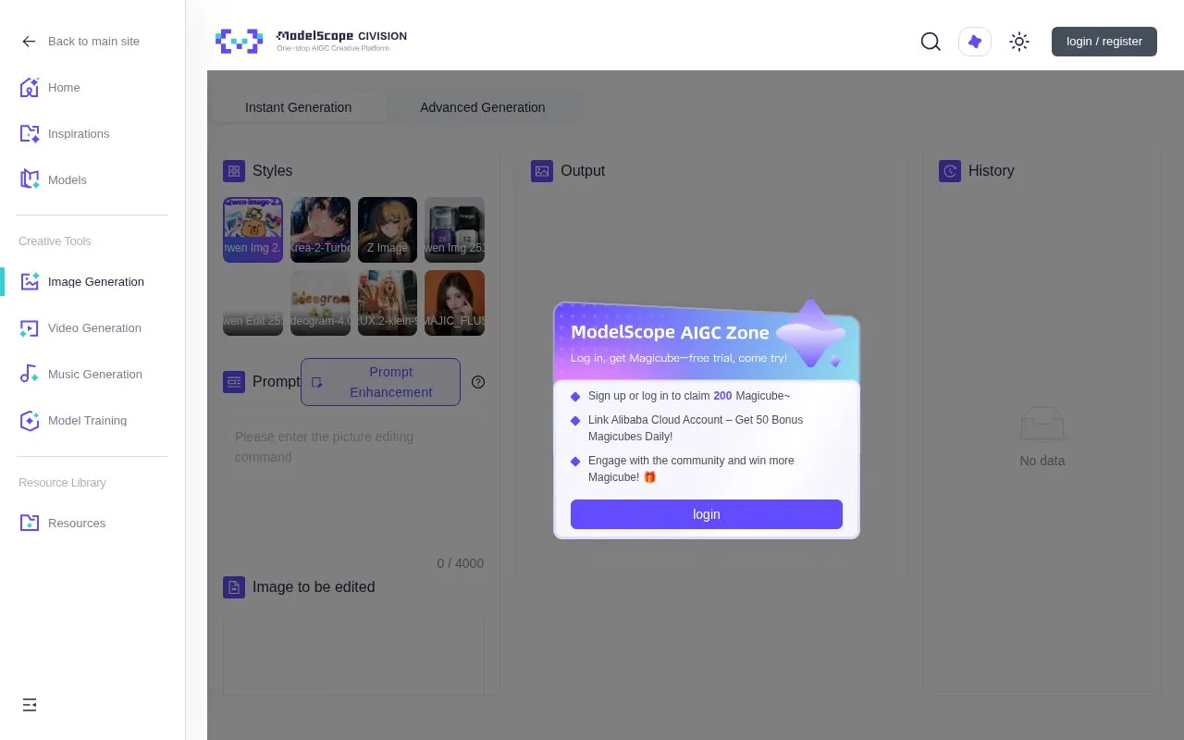Click the Output image icon
The width and height of the screenshot is (1184, 740).
coord(542,171)
